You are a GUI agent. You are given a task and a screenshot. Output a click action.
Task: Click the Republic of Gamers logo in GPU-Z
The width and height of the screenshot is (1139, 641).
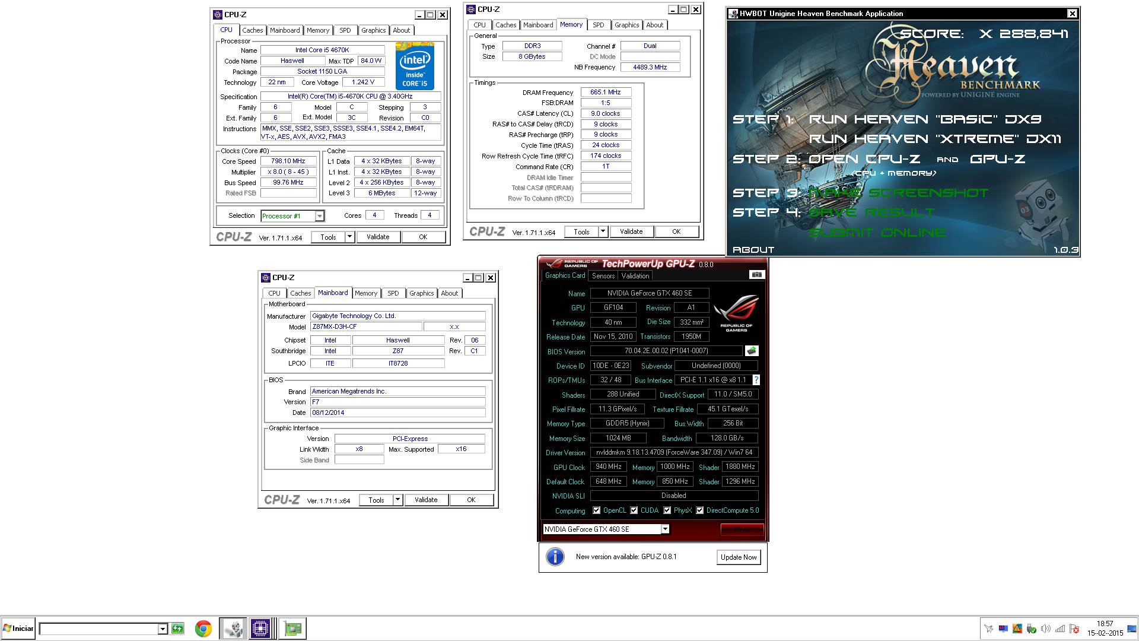pyautogui.click(x=736, y=313)
